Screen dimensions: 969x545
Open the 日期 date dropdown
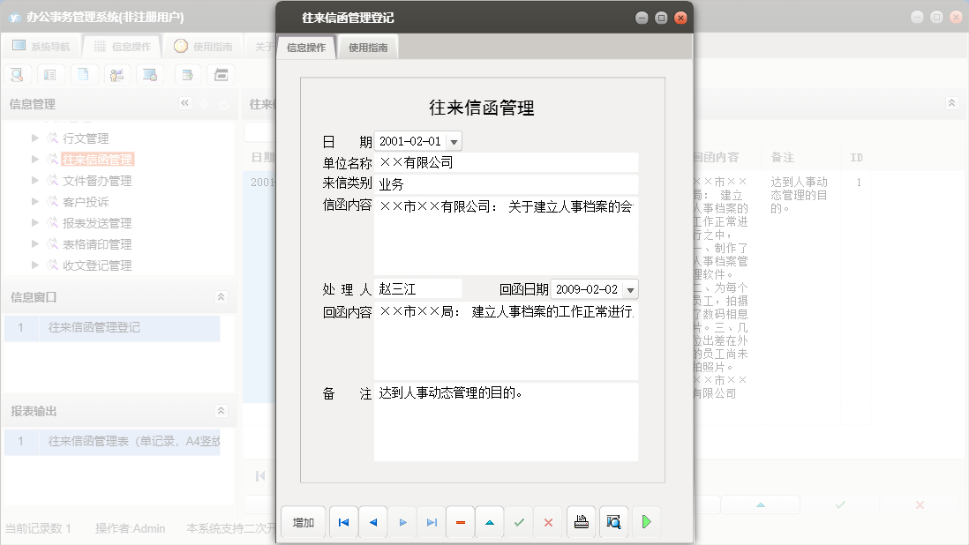[454, 140]
